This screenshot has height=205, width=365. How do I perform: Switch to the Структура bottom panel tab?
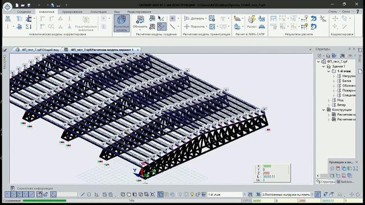(326, 182)
